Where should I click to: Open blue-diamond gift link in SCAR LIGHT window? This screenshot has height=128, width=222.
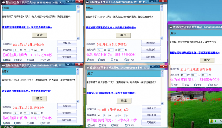click(27, 91)
